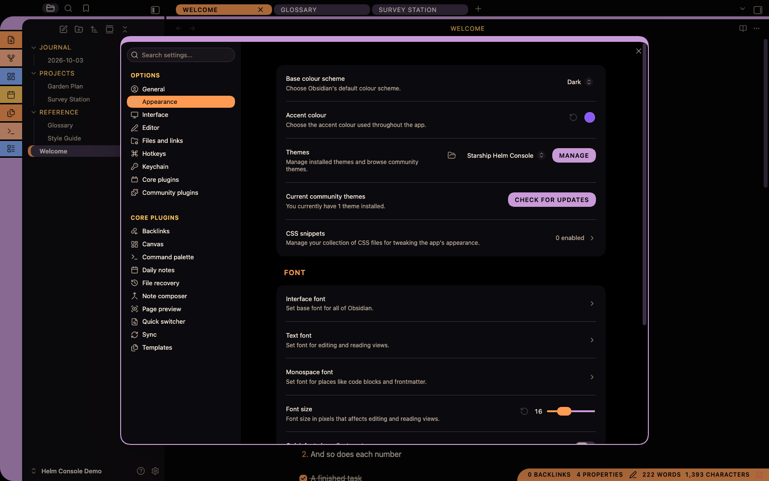Image resolution: width=769 pixels, height=481 pixels.
Task: Open the search pane icon
Action: [x=68, y=8]
